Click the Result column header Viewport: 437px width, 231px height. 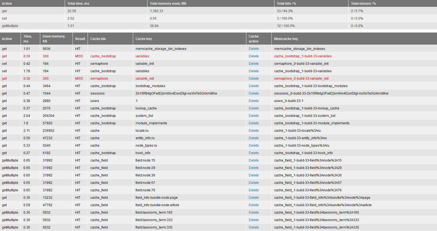click(80, 39)
